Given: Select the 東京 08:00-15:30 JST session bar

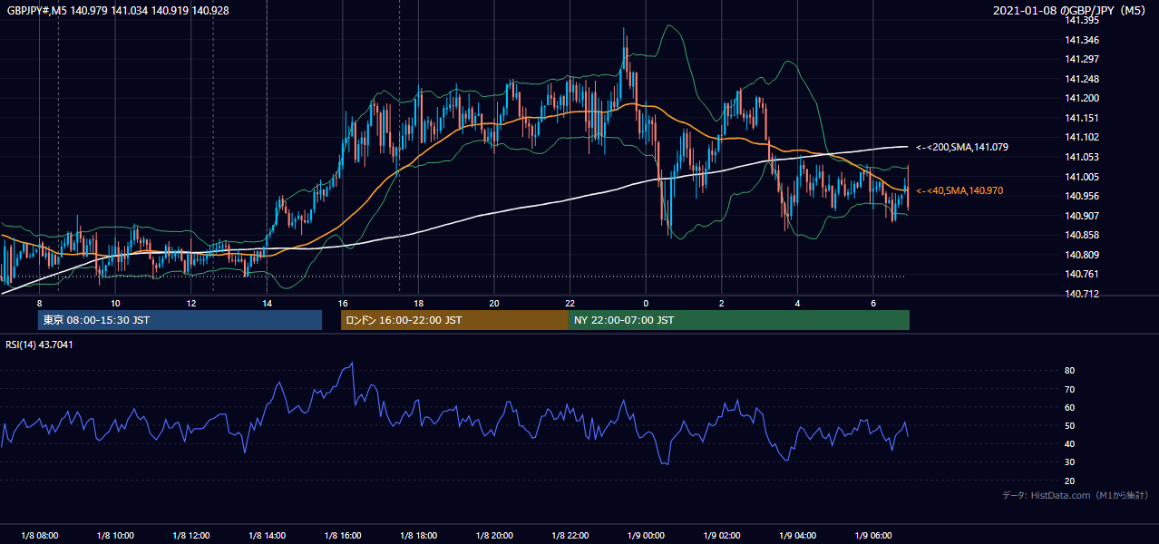Looking at the screenshot, I should tap(180, 320).
